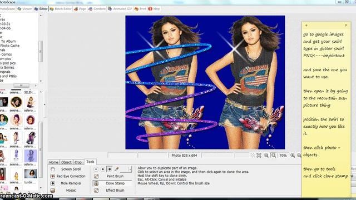Select the 04-06 folder
356x200 pixels.
point(6,28)
